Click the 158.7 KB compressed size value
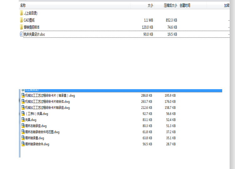 170,108
